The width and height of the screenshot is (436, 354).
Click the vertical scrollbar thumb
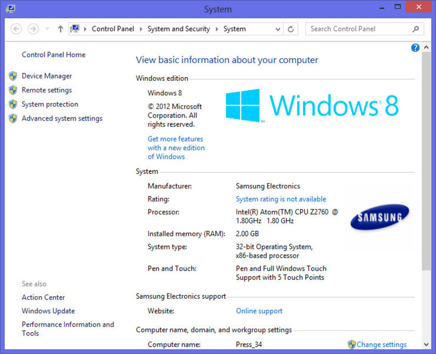click(x=426, y=161)
